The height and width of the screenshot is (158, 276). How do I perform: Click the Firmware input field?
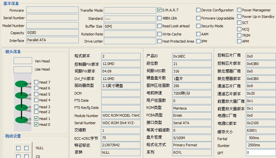(53, 10)
